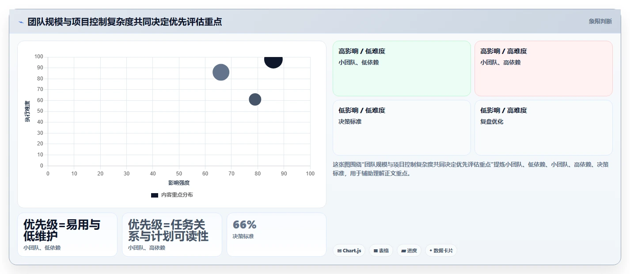Open the 高影响 / 低难度 quadrant card

click(402, 68)
